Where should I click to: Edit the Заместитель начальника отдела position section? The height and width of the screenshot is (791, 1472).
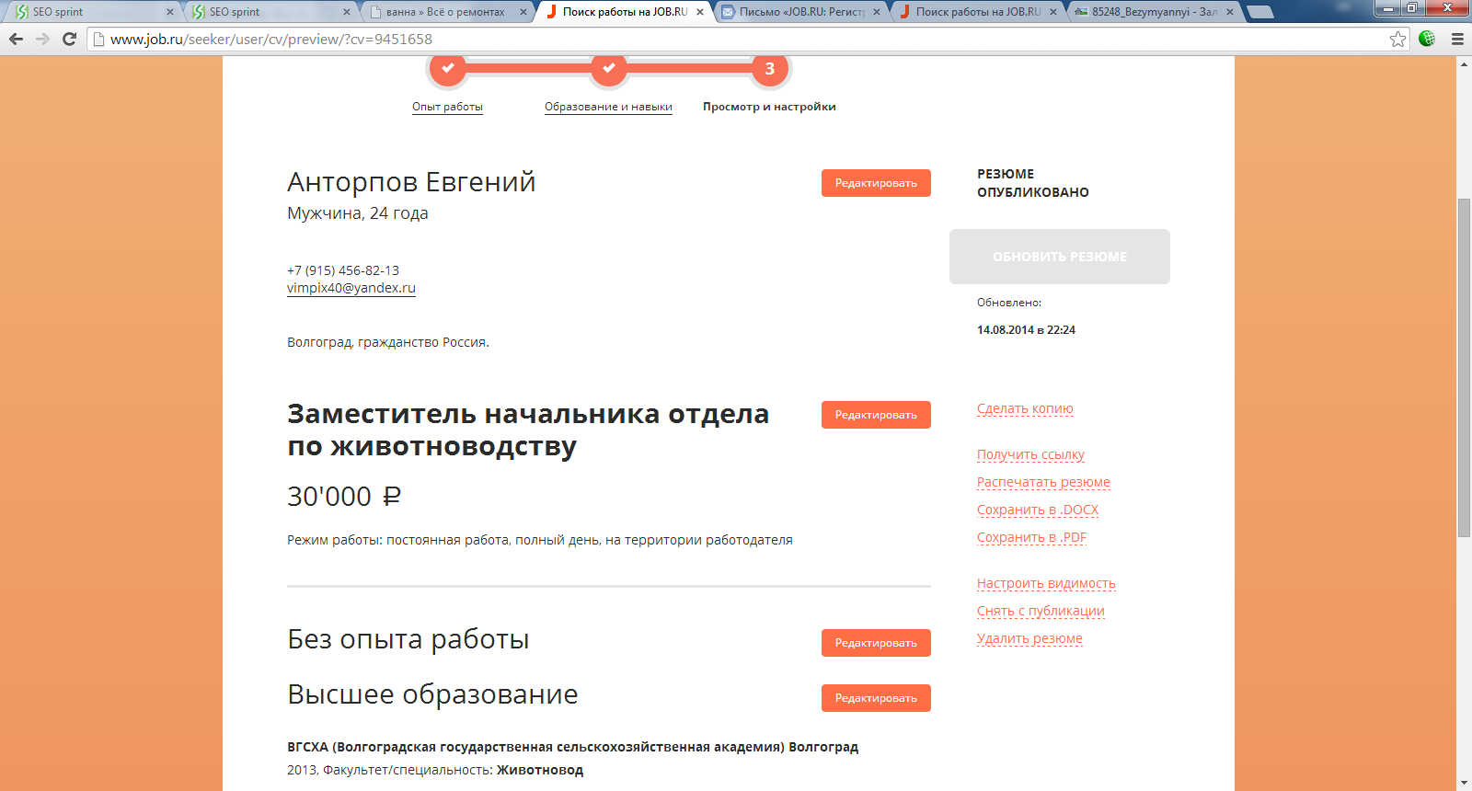pyautogui.click(x=876, y=415)
